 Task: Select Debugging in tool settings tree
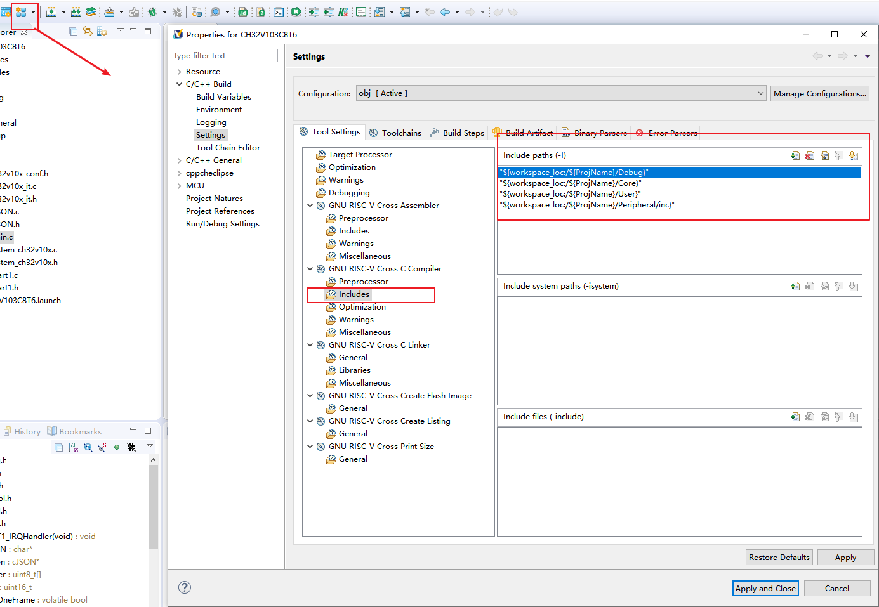(348, 193)
